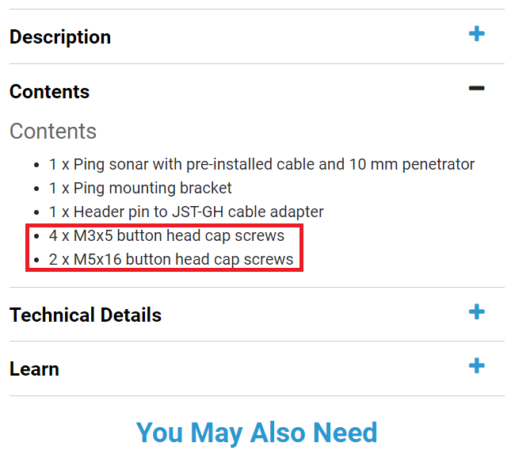Click the minus icon beside Contents
The image size is (515, 462).
[476, 89]
